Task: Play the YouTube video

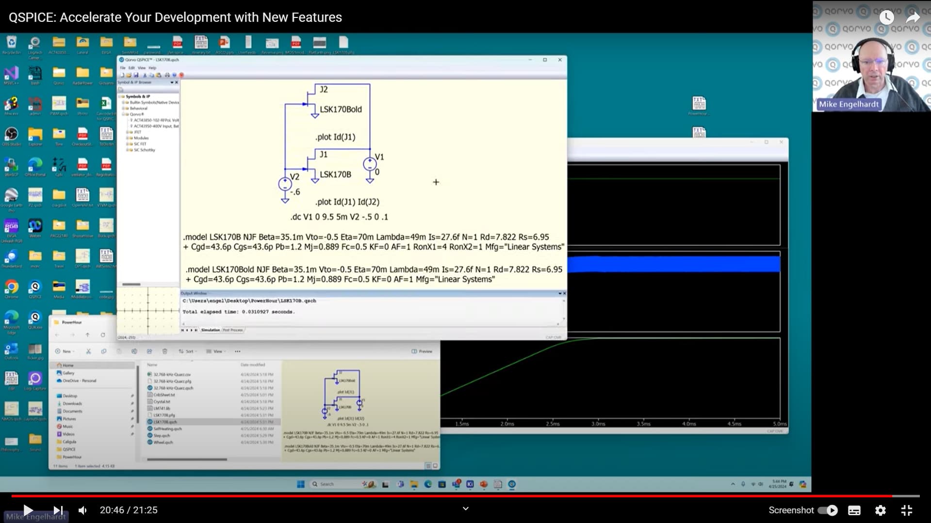Action: 28,510
